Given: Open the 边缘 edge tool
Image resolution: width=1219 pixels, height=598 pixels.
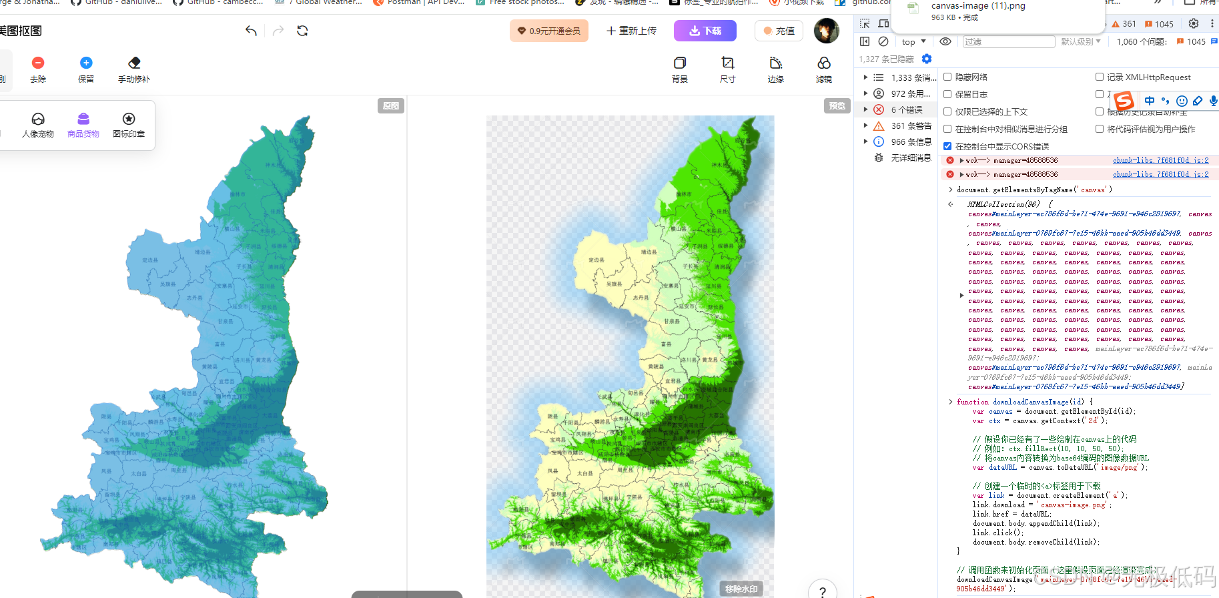Looking at the screenshot, I should pos(776,69).
